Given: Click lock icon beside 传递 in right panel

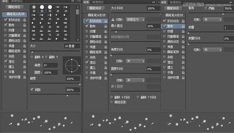Looking at the screenshot, I should [x=183, y=47].
